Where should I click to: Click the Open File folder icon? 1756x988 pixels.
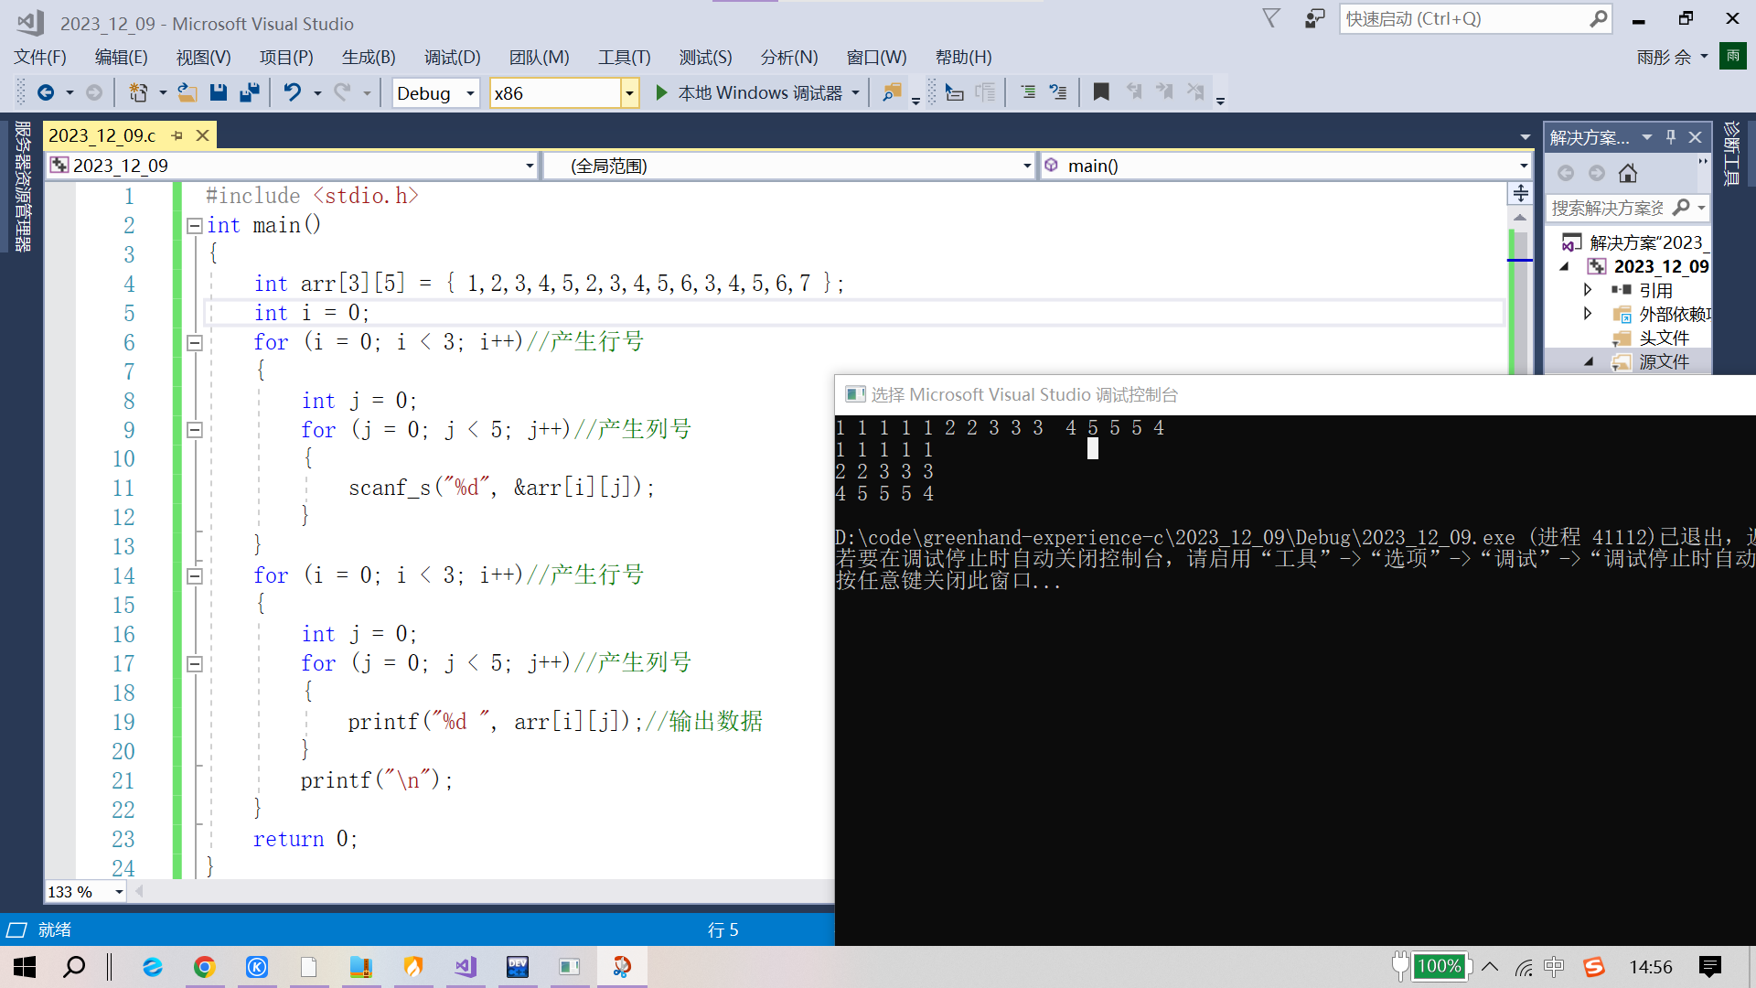coord(187,92)
